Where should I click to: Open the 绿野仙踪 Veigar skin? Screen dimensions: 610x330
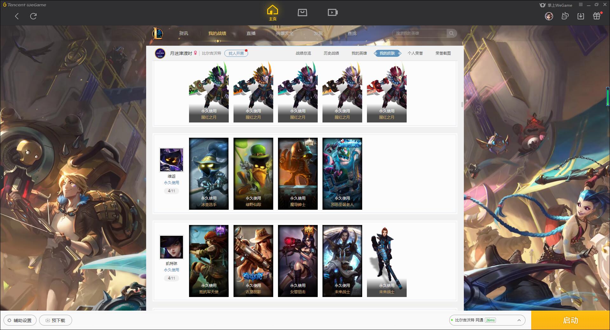pos(253,174)
